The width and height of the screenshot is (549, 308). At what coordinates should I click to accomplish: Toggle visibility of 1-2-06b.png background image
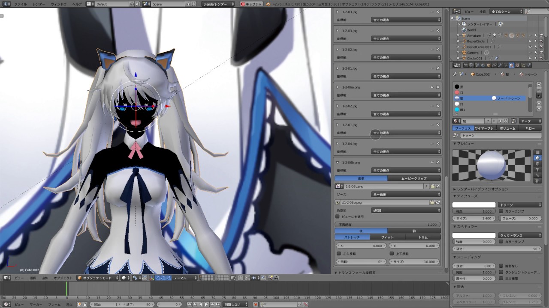click(432, 163)
